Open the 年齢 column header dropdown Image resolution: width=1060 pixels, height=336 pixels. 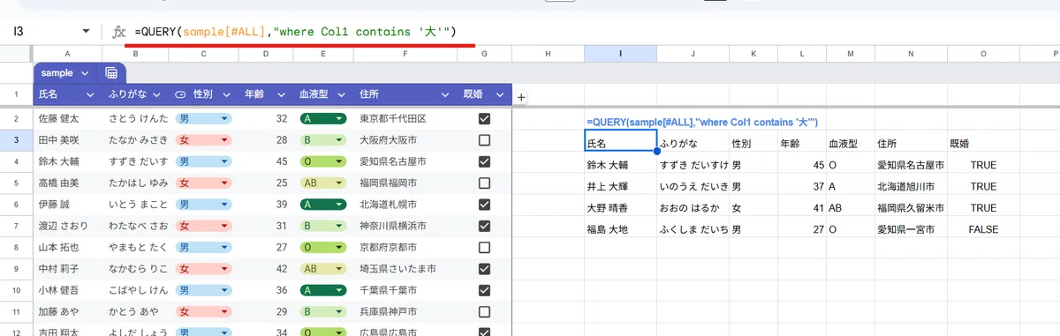point(281,94)
